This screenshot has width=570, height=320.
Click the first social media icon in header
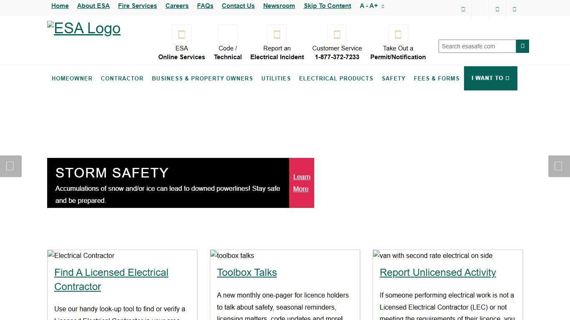463,8
